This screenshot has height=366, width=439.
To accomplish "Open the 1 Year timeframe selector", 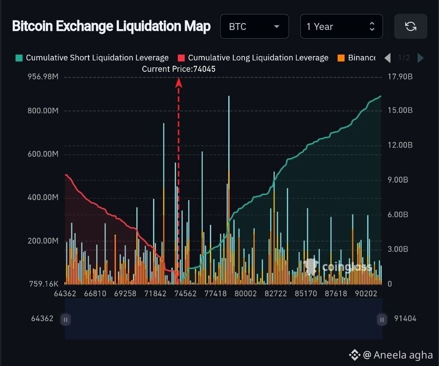I will coord(341,27).
